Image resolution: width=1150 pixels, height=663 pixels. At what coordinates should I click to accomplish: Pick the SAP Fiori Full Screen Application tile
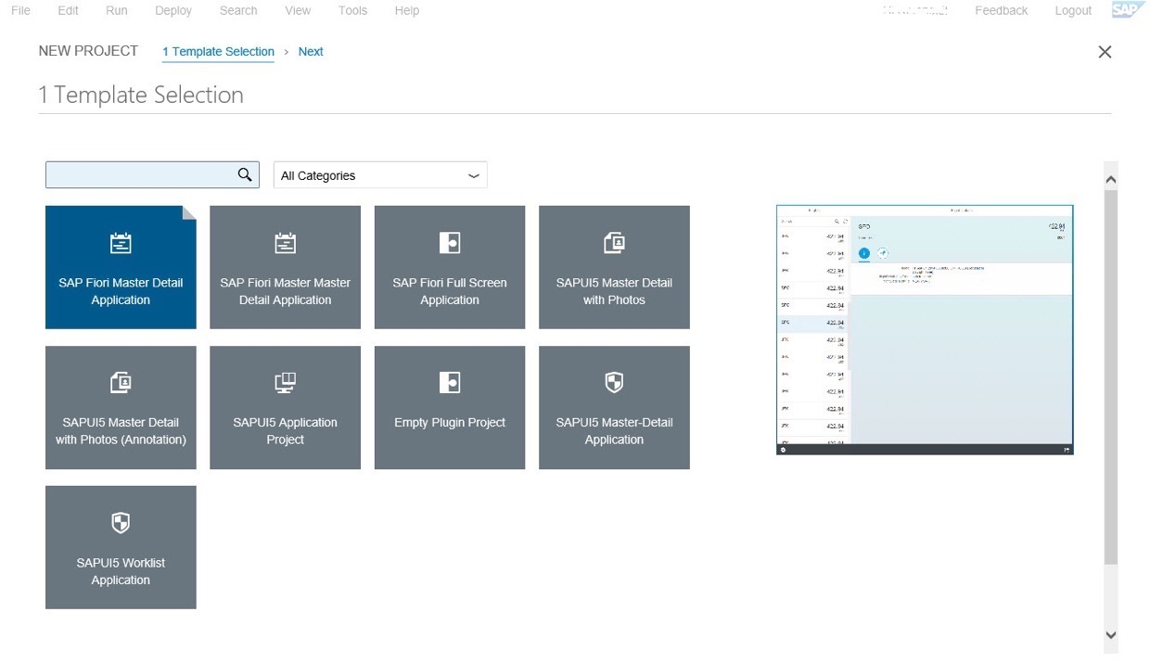coord(450,267)
